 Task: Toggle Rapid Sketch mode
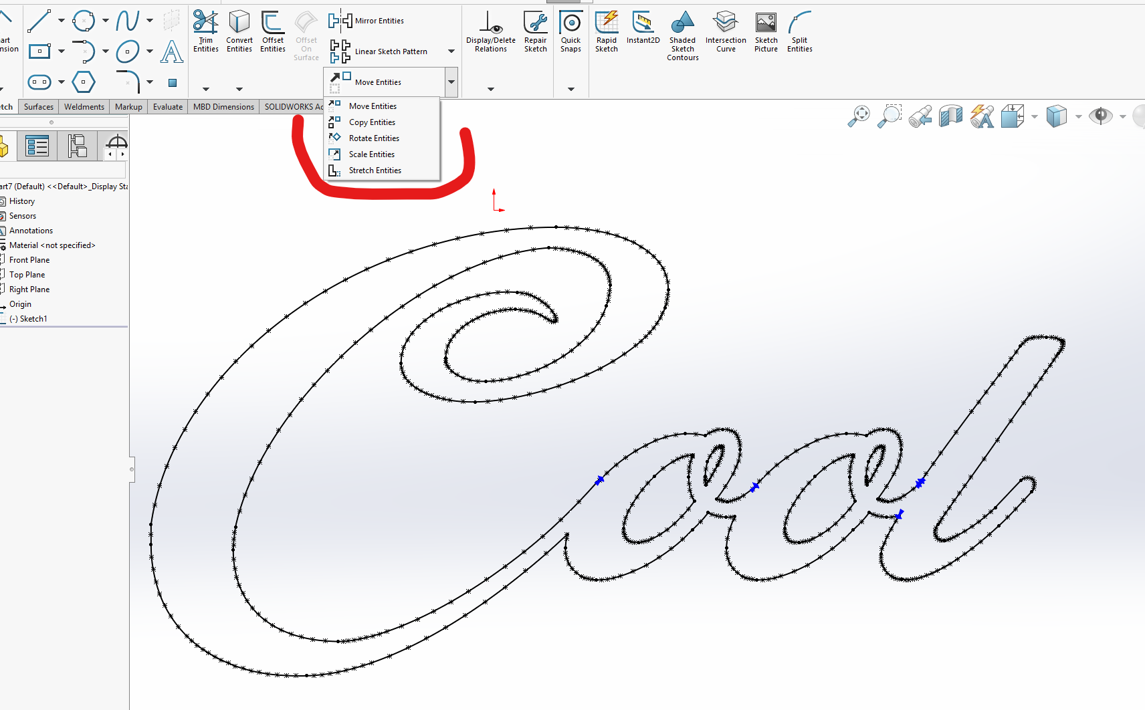coord(607,31)
